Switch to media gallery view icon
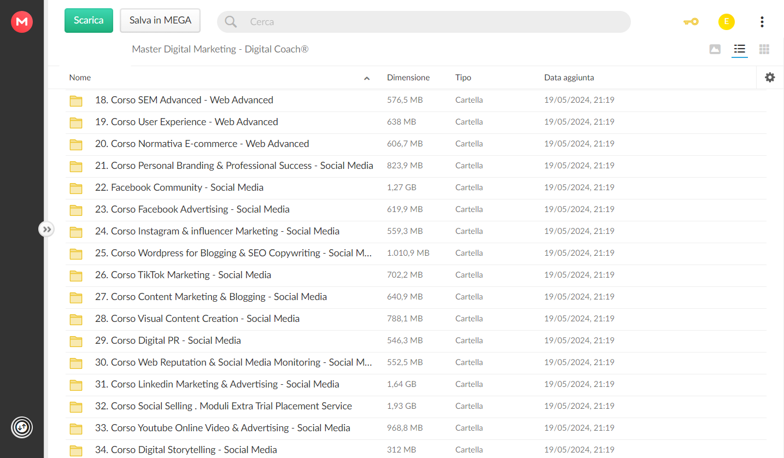 (x=715, y=49)
